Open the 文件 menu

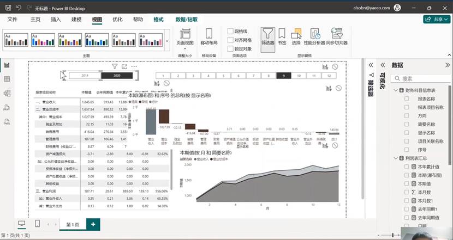[13, 19]
